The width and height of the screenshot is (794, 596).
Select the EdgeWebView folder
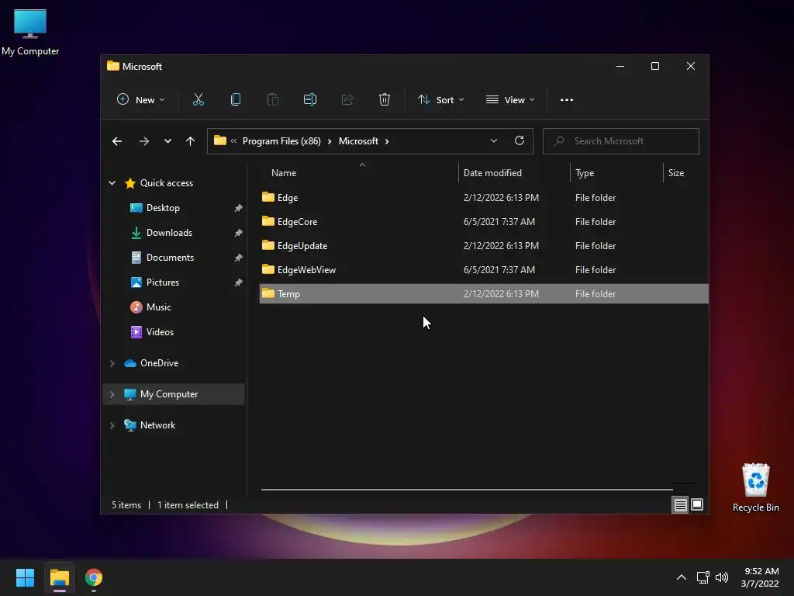coord(484,269)
